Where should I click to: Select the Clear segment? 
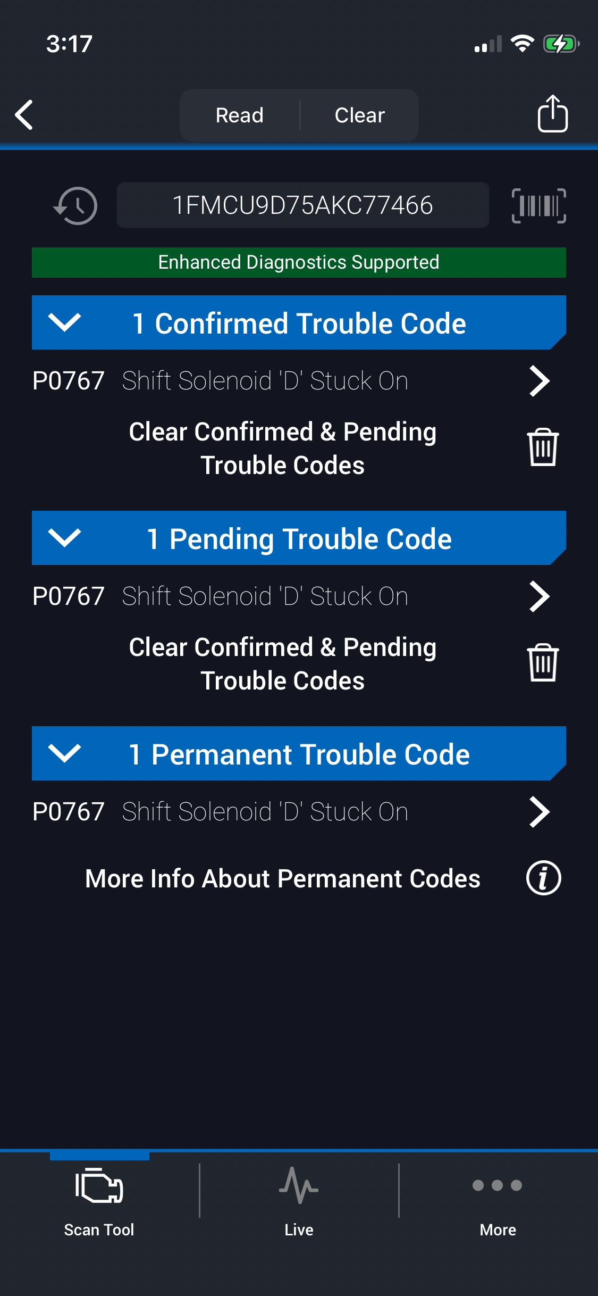click(359, 115)
